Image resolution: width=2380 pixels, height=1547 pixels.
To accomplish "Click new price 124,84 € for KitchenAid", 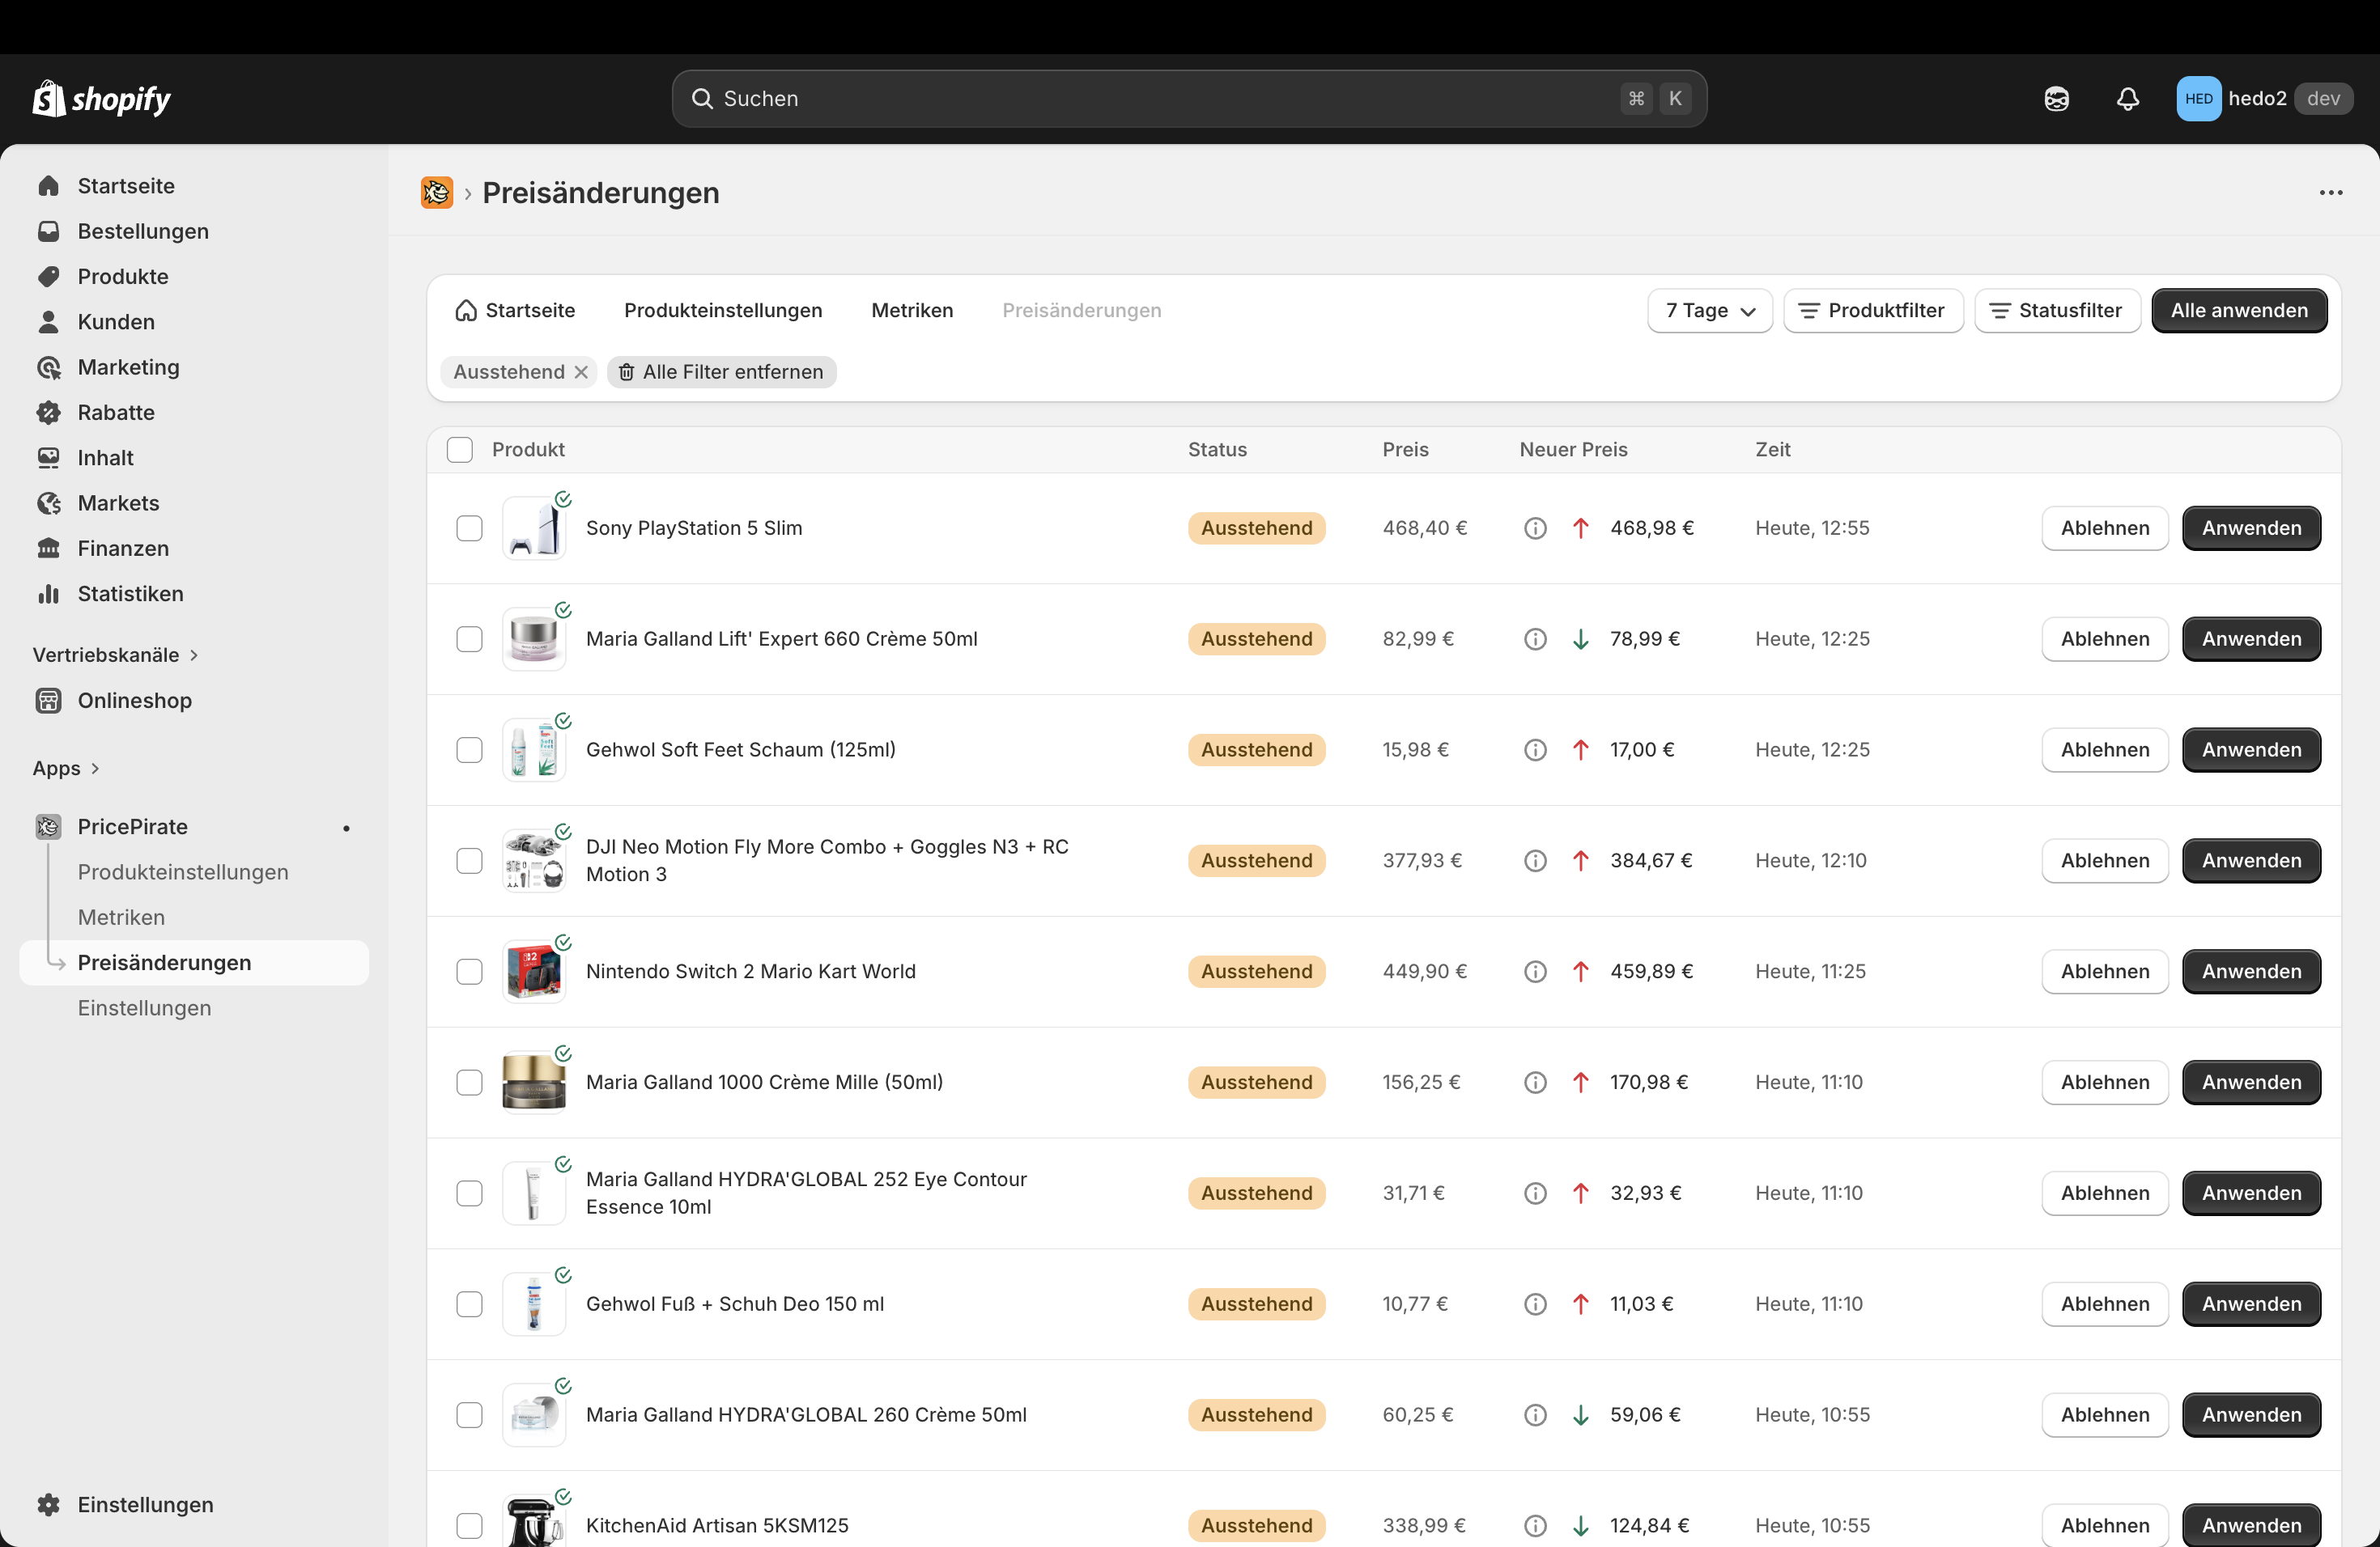I will (1648, 1525).
